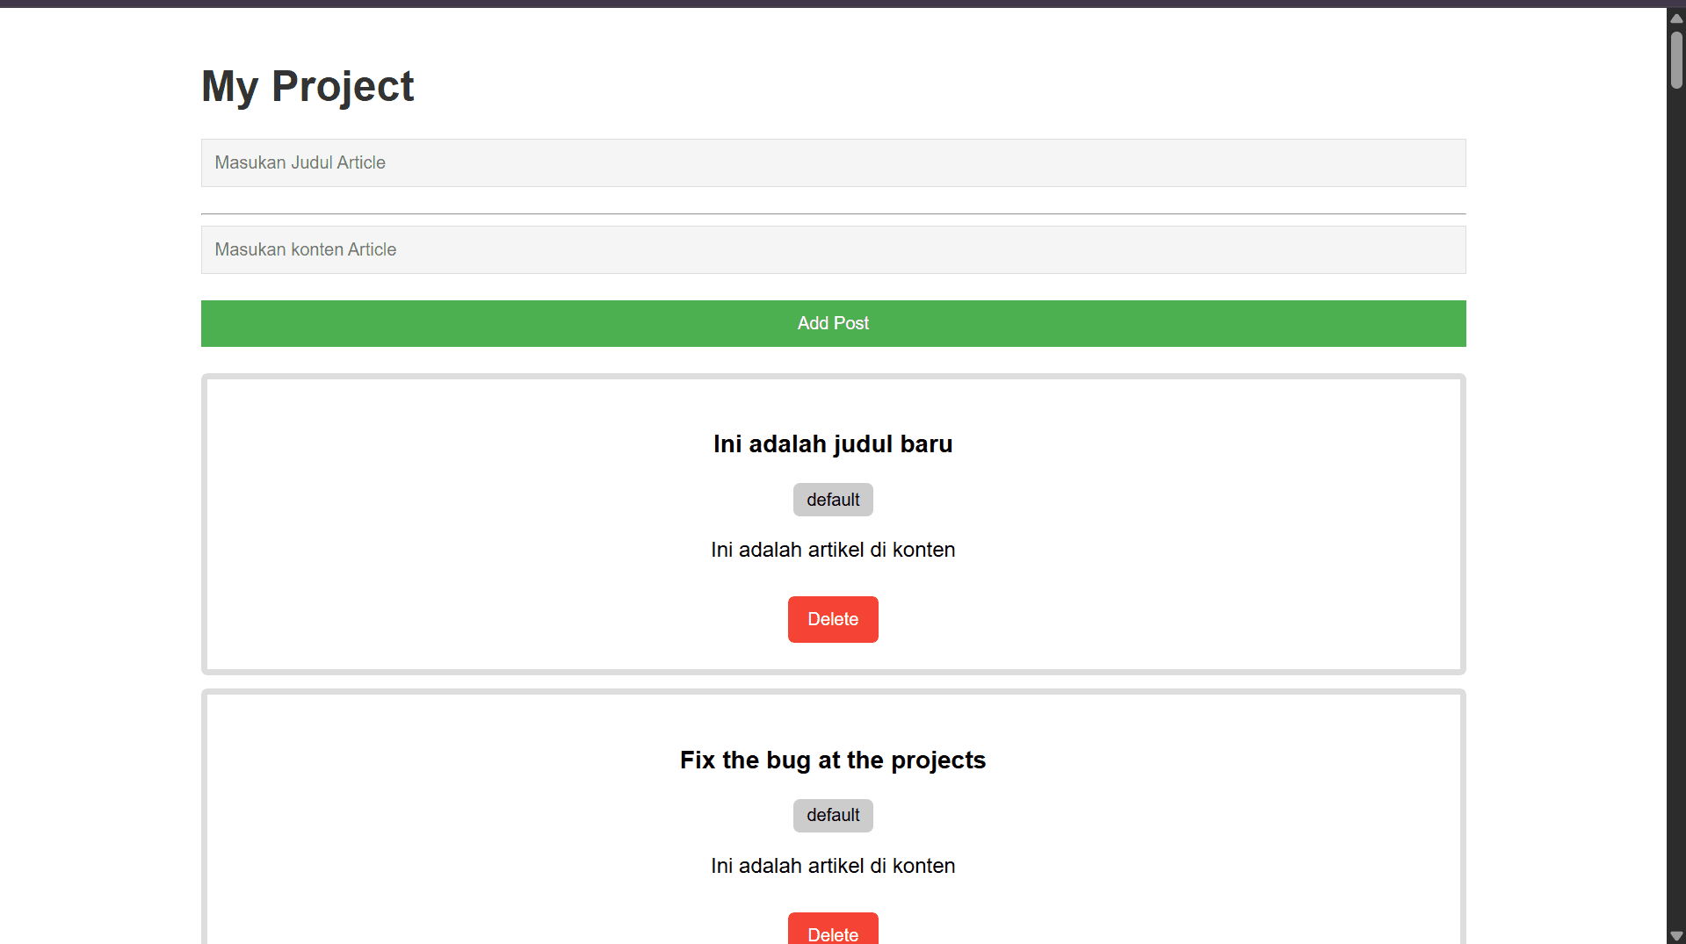The height and width of the screenshot is (944, 1686).
Task: Click the Masukan Judul Article input field
Action: click(833, 162)
